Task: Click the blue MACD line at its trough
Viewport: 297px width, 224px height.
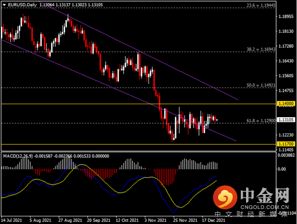Action: [x=173, y=212]
